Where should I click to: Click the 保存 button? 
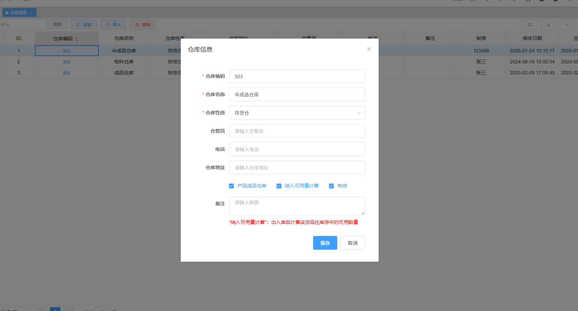(325, 243)
